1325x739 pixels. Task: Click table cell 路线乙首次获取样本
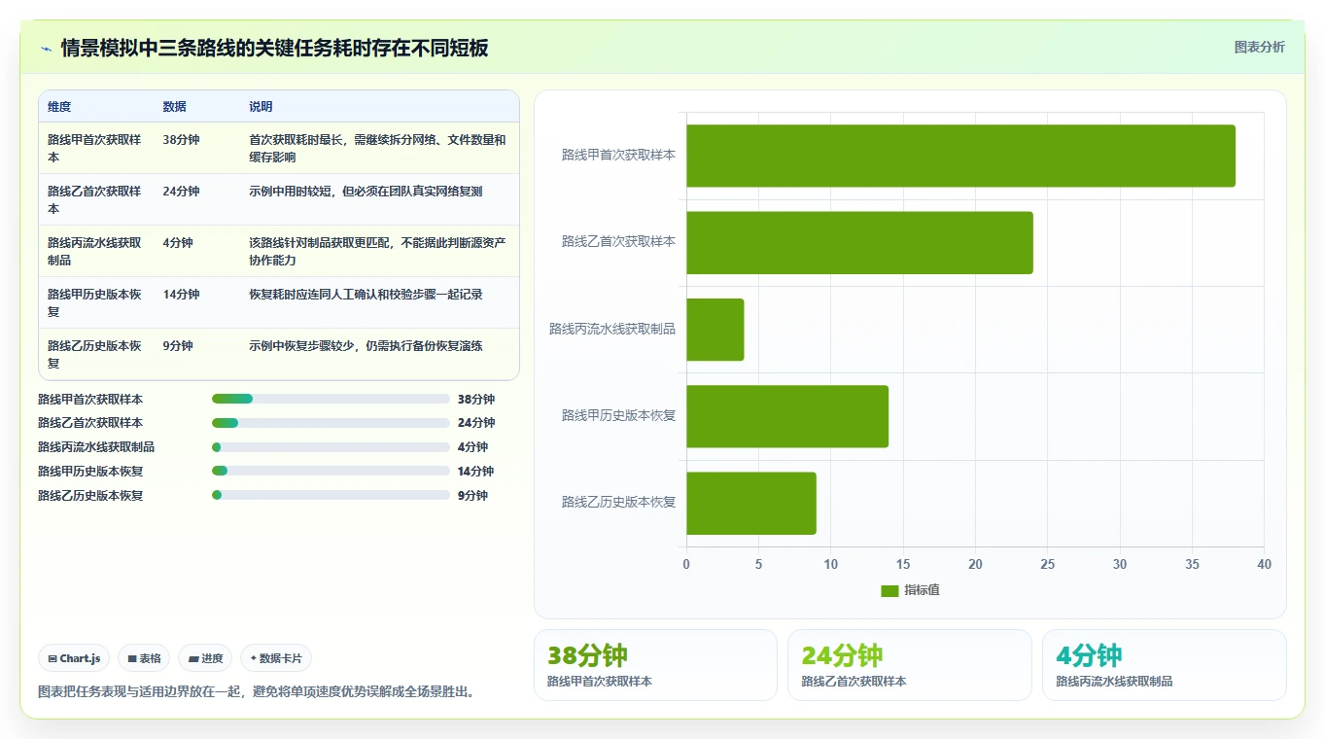point(94,199)
